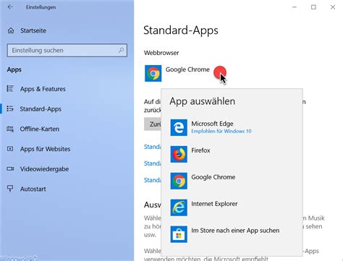
Task: Click the Videowiedergabe camera icon
Action: pyautogui.click(x=10, y=168)
